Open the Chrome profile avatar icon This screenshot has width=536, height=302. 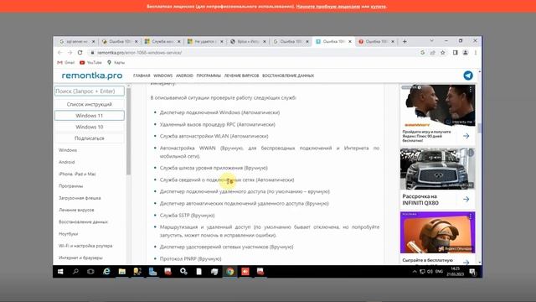[x=466, y=53]
